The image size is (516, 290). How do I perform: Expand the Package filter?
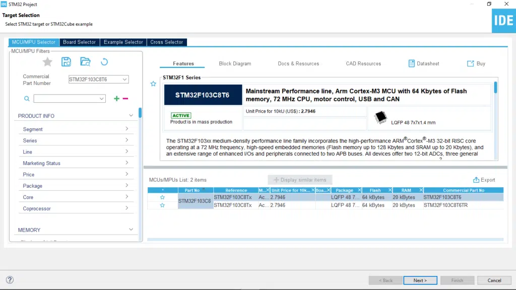pos(126,185)
